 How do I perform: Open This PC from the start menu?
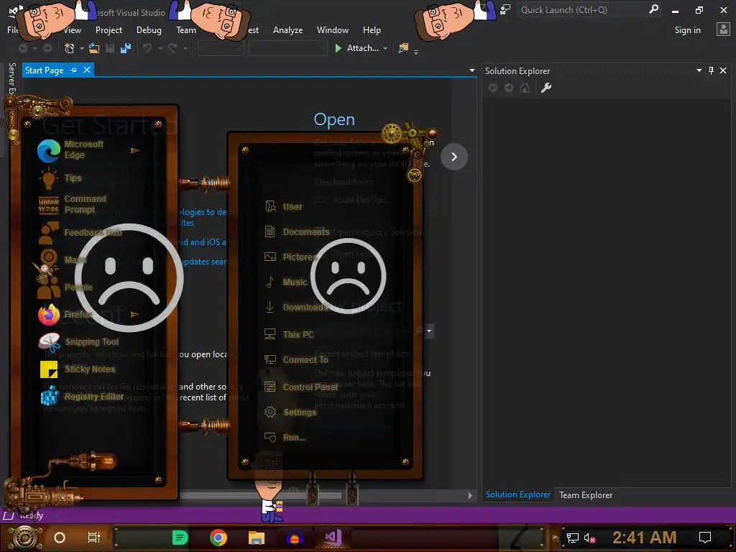click(x=289, y=334)
